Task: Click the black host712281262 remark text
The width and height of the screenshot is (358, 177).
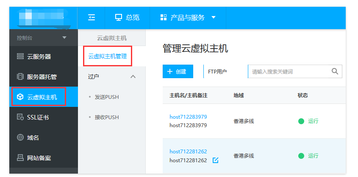Action: point(188,160)
